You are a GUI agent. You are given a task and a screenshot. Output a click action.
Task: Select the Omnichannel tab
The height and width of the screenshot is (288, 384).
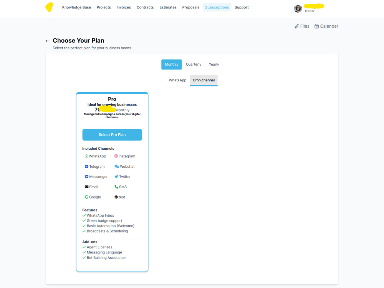point(204,80)
